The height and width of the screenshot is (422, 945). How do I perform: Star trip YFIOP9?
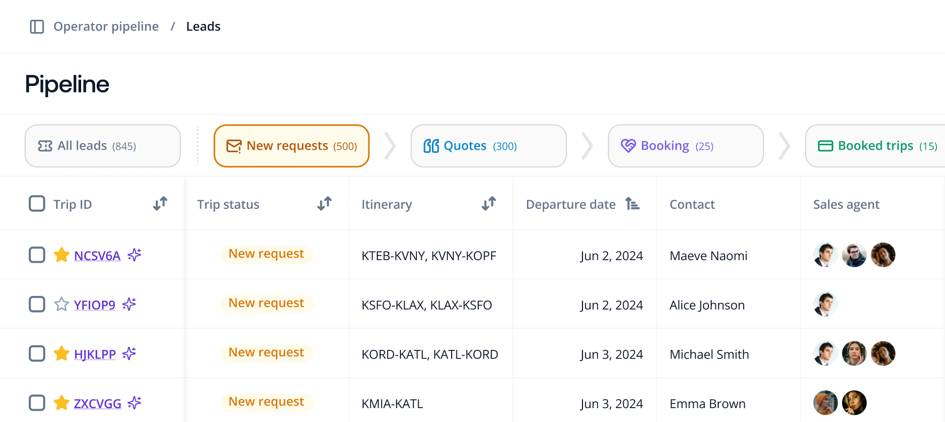pos(61,304)
